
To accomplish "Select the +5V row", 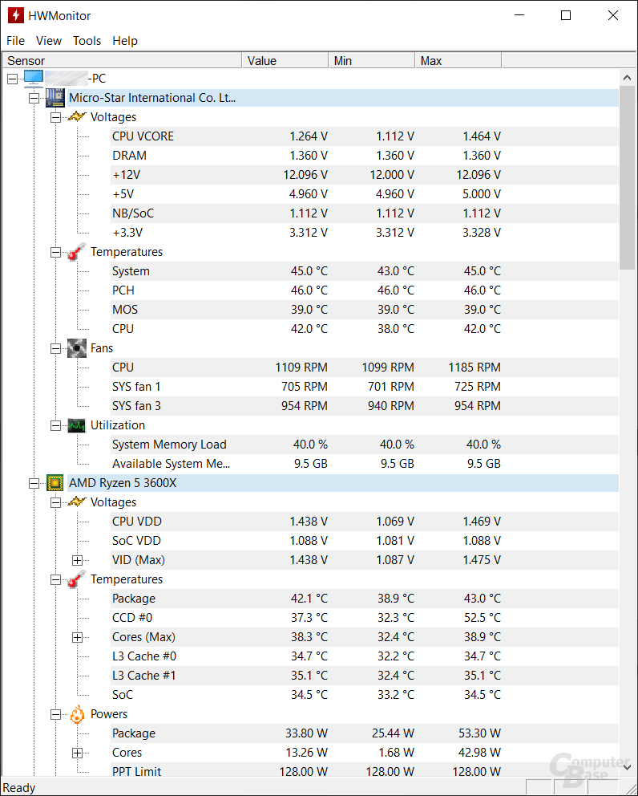I will [365, 194].
